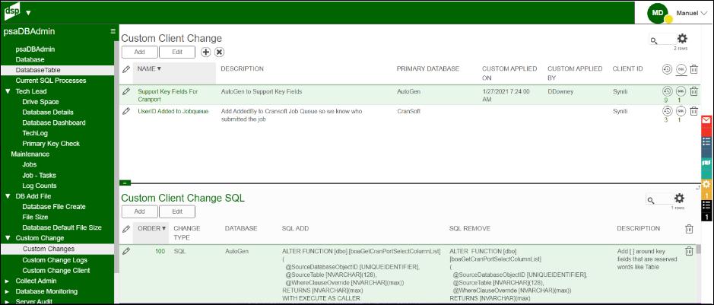The height and width of the screenshot is (305, 714).
Task: Open Log Counts page
Action: (40, 186)
